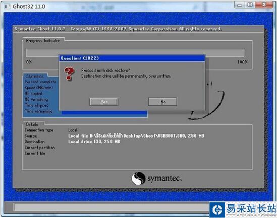Select 'Destination drive will be permanently overwritten' text
Viewport: 277px width, 218px height.
(x=126, y=76)
